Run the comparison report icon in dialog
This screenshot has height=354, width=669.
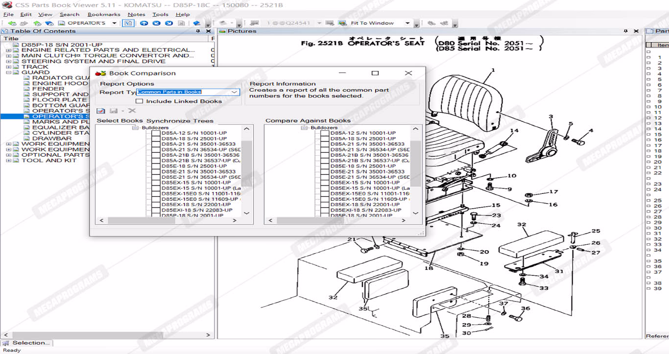coord(101,111)
